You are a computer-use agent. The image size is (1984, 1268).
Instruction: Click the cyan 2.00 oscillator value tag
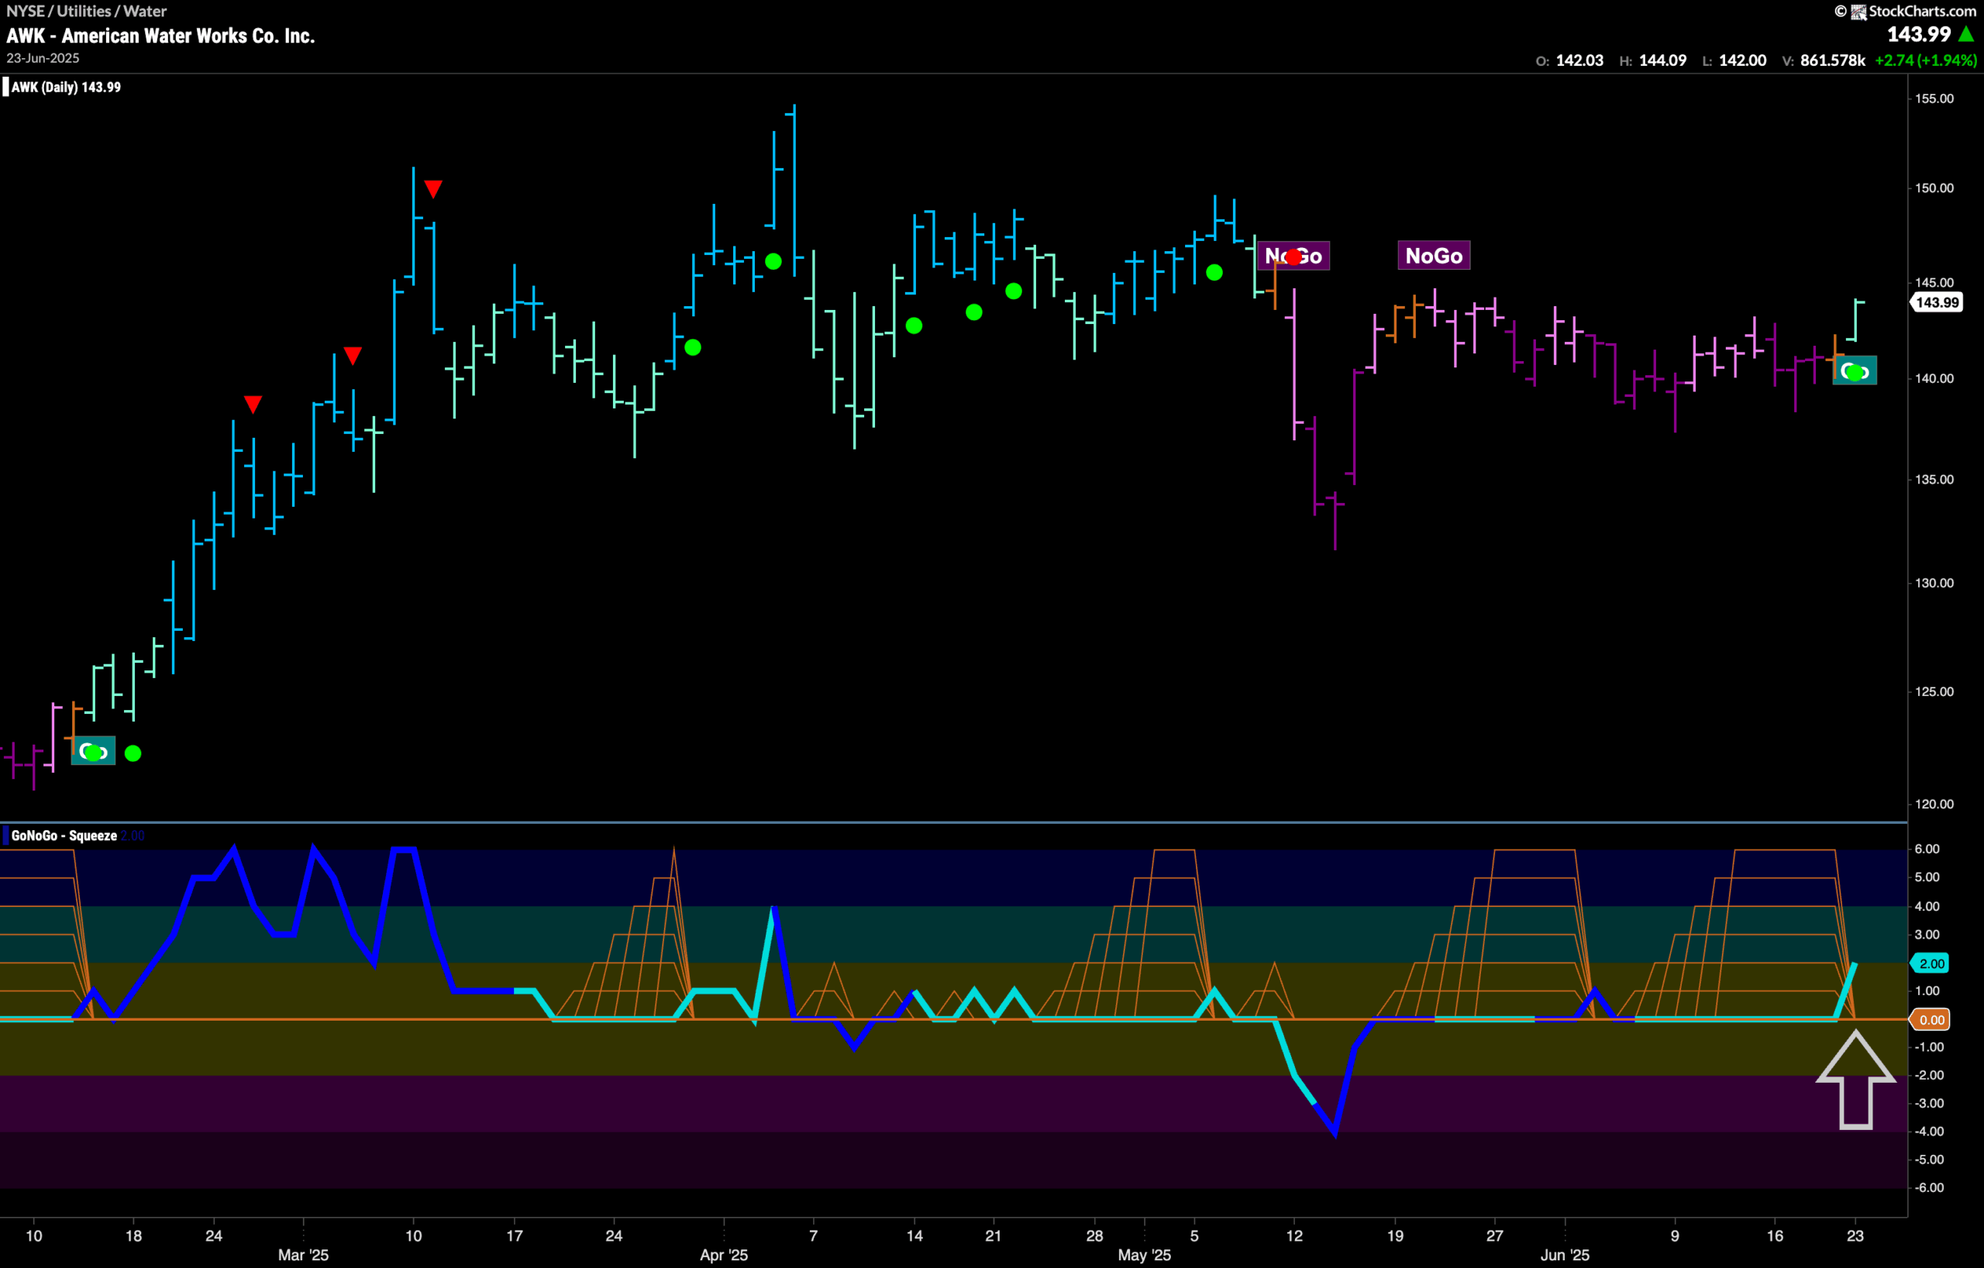click(x=1930, y=963)
